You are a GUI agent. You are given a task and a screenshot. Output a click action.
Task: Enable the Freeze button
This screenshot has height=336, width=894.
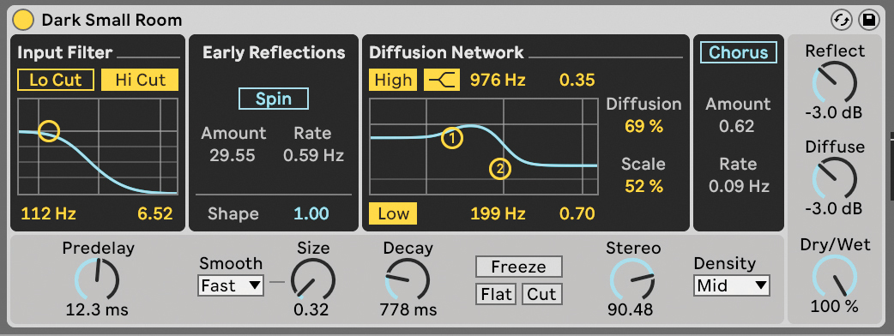click(519, 267)
